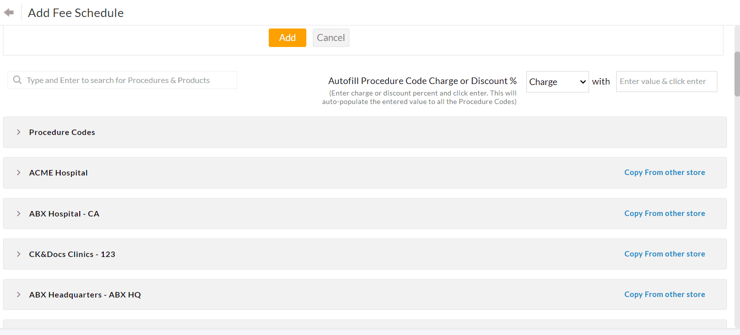Click the chevron beside CK&Docs Clinics - 123
The width and height of the screenshot is (740, 335).
click(19, 253)
